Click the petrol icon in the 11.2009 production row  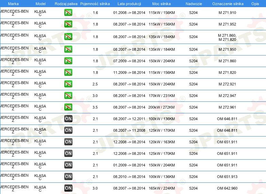[x=68, y=72]
